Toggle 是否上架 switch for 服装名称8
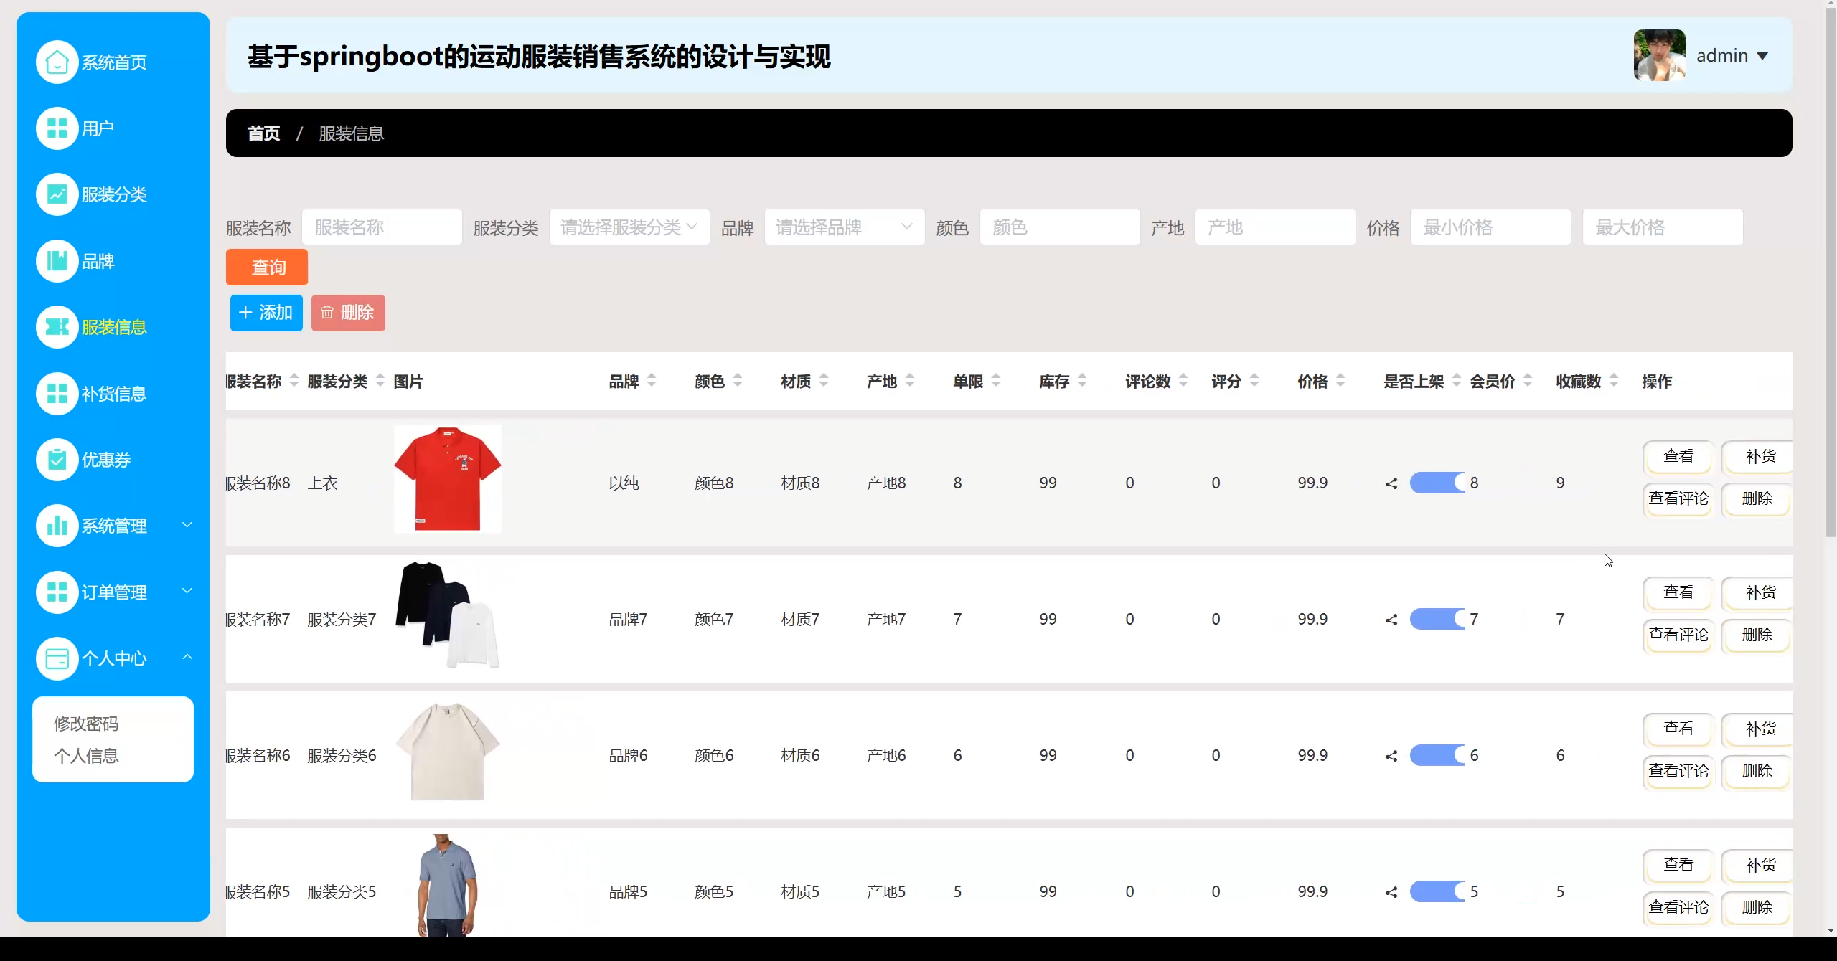Screen dimensions: 1837x961 point(1437,483)
